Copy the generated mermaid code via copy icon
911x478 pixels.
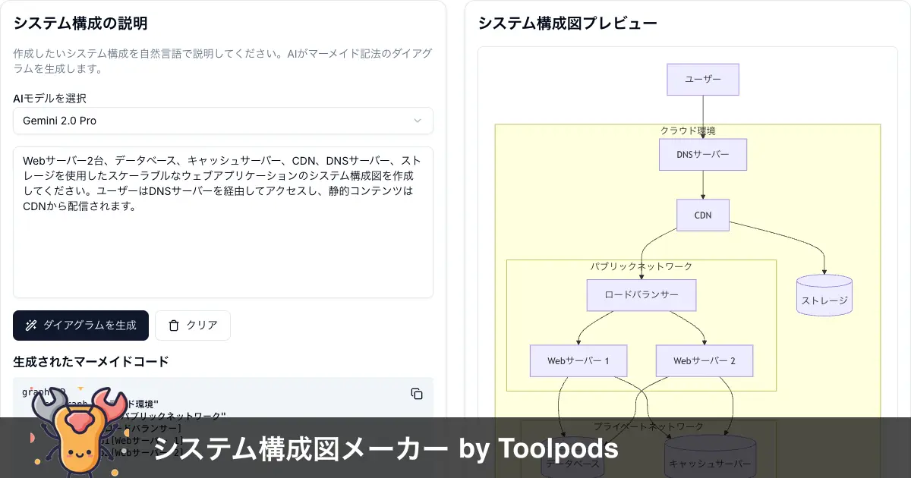(417, 394)
